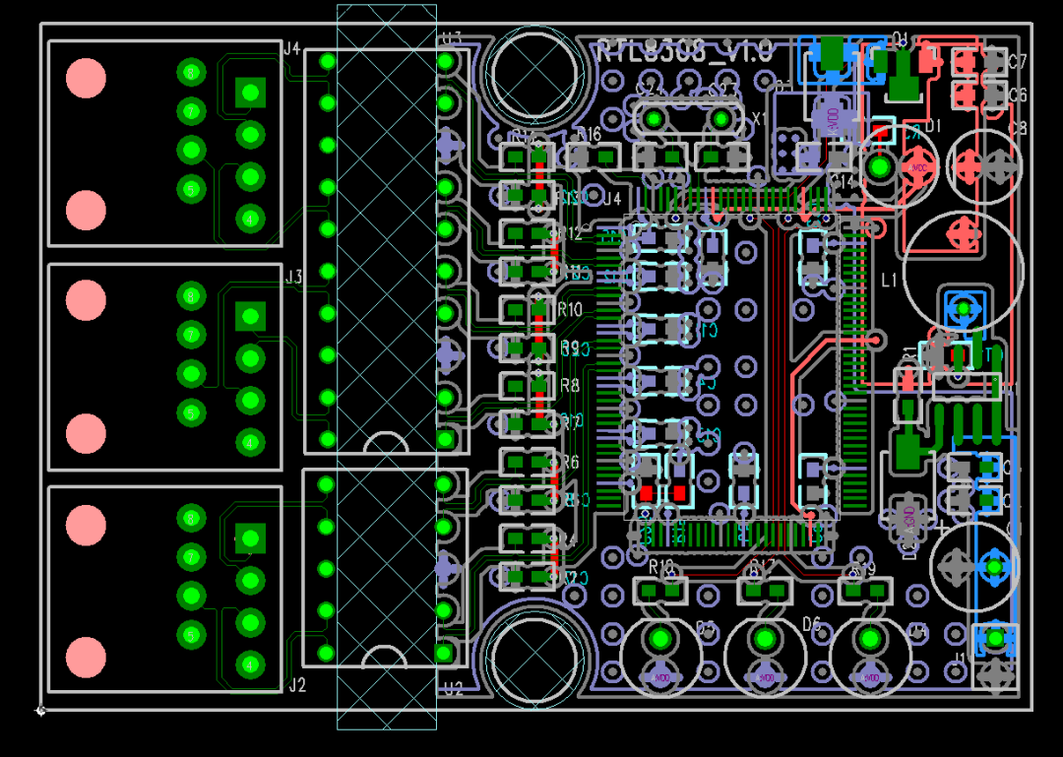Select the R17 resistor footprint

click(765, 591)
